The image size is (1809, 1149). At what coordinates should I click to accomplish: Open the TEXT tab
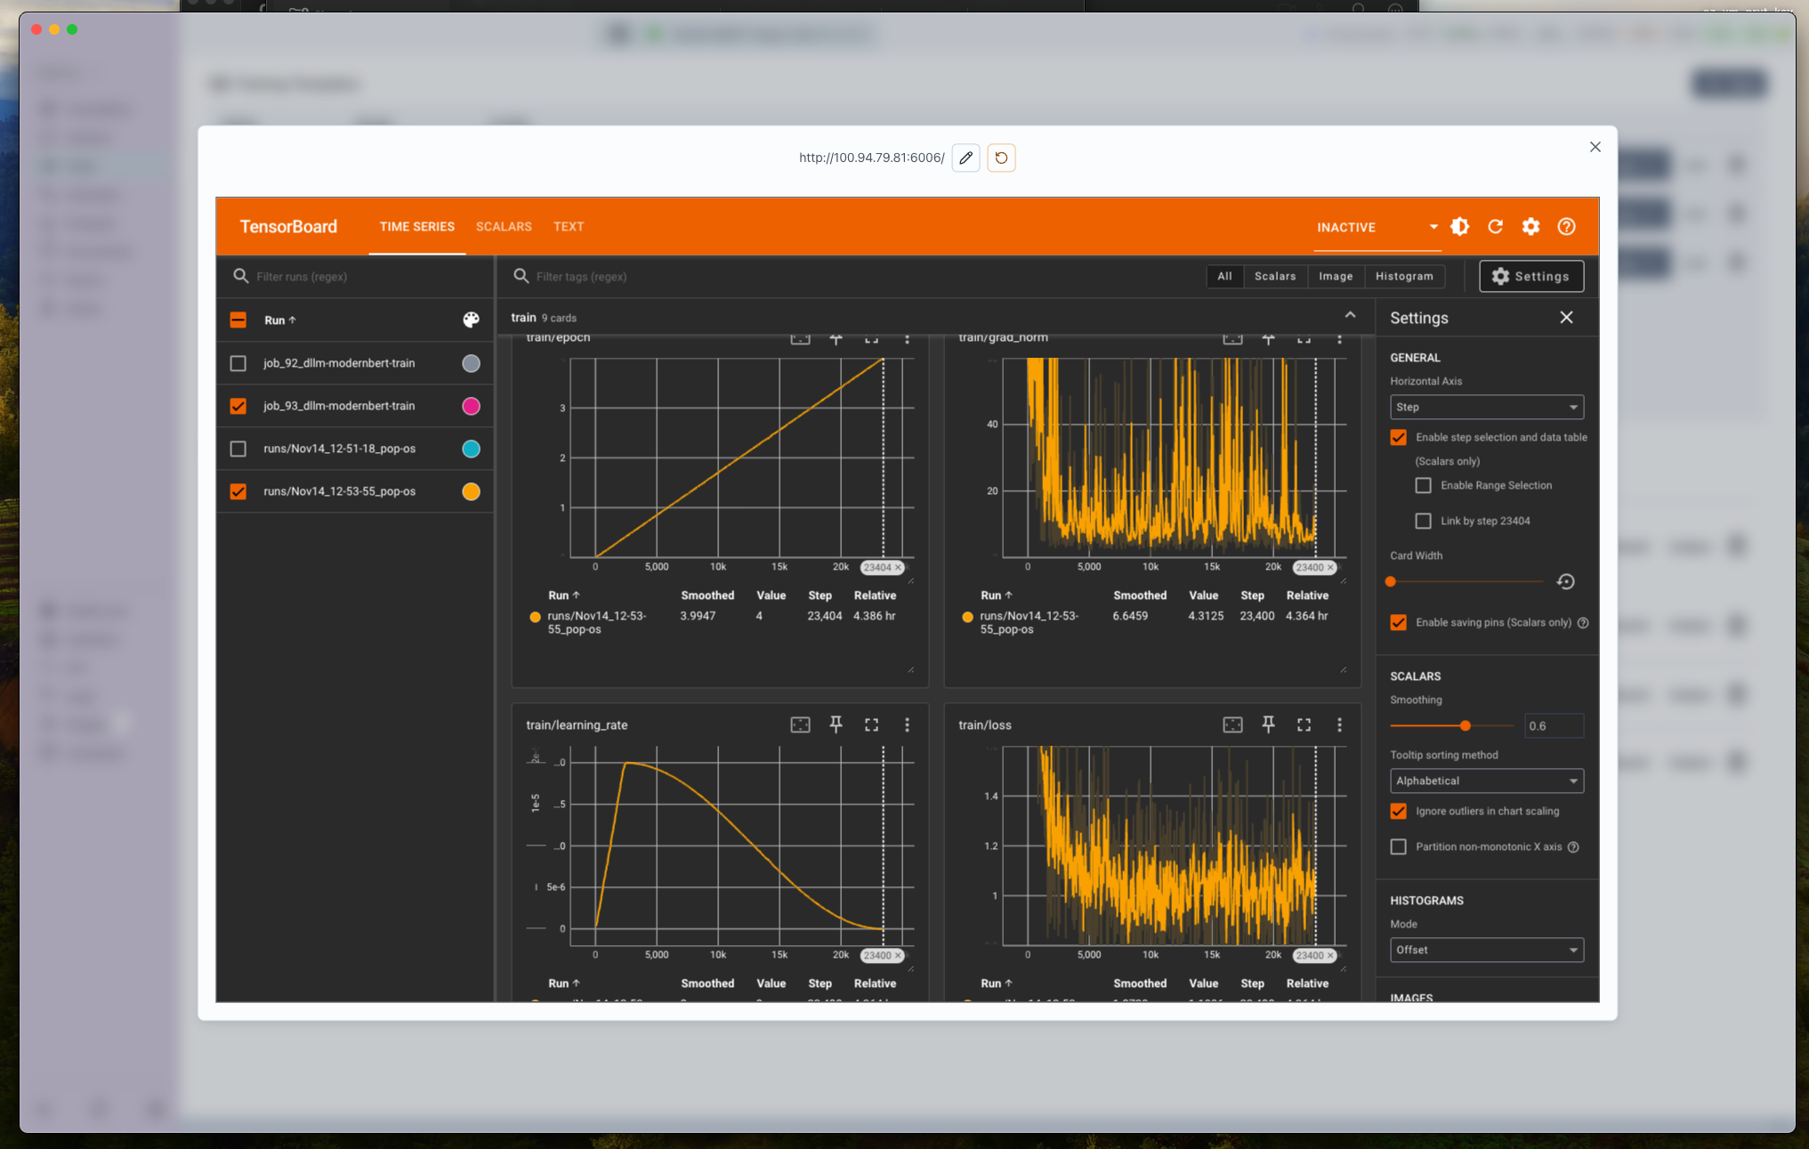tap(569, 227)
